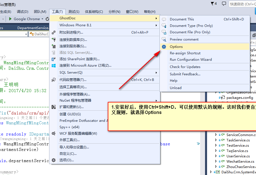Open 连接到数据库 (Connect to Database) icon
The height and width of the screenshot is (175, 256).
click(54, 39)
